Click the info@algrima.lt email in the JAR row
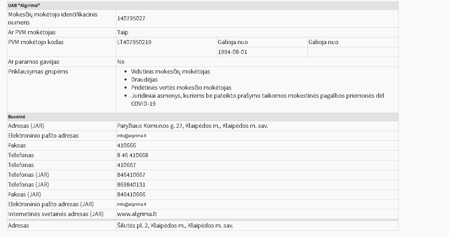Screen dimensions: 449x237 (132, 204)
